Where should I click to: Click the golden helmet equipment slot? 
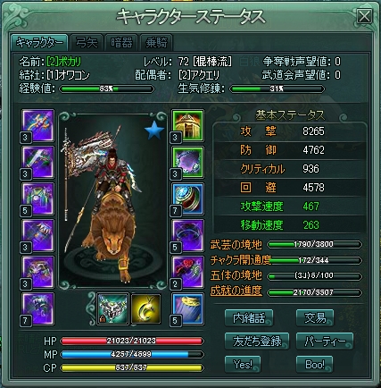pyautogui.click(x=187, y=125)
